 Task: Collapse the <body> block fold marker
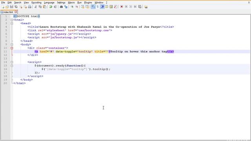[x=12, y=44]
